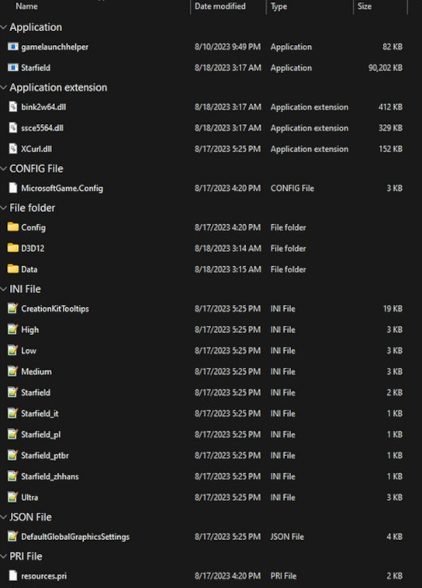This screenshot has height=588, width=422.
Task: Collapse the INI File group
Action: pos(4,289)
